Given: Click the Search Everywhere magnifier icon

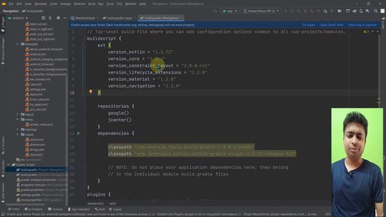Looking at the screenshot, I should tap(376, 11).
